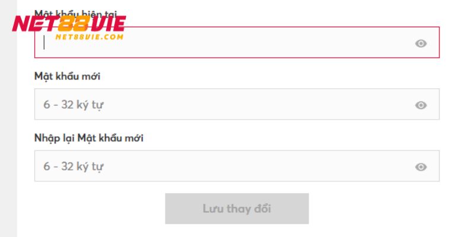Click the NET88VIE logo
The image size is (474, 237).
69,27
